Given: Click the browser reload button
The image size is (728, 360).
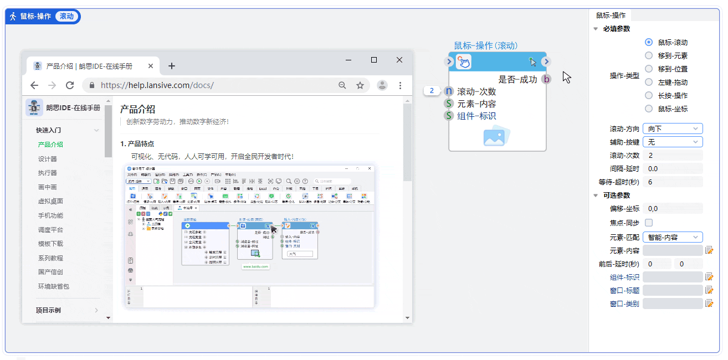Looking at the screenshot, I should click(x=70, y=85).
